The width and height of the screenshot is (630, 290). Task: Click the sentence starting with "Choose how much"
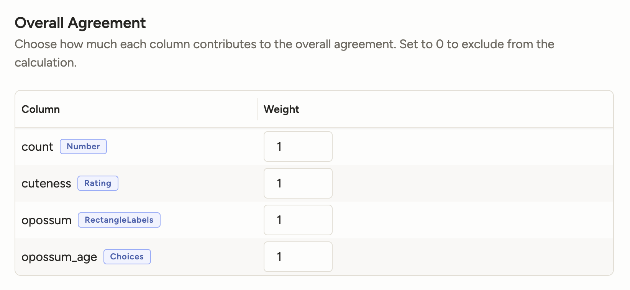[205, 44]
